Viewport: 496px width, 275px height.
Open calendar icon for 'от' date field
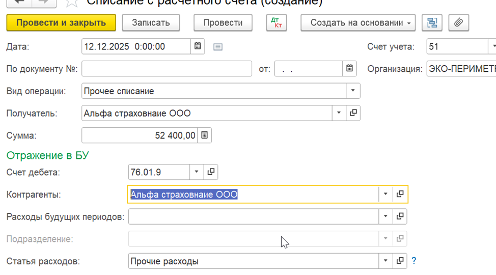click(x=349, y=69)
